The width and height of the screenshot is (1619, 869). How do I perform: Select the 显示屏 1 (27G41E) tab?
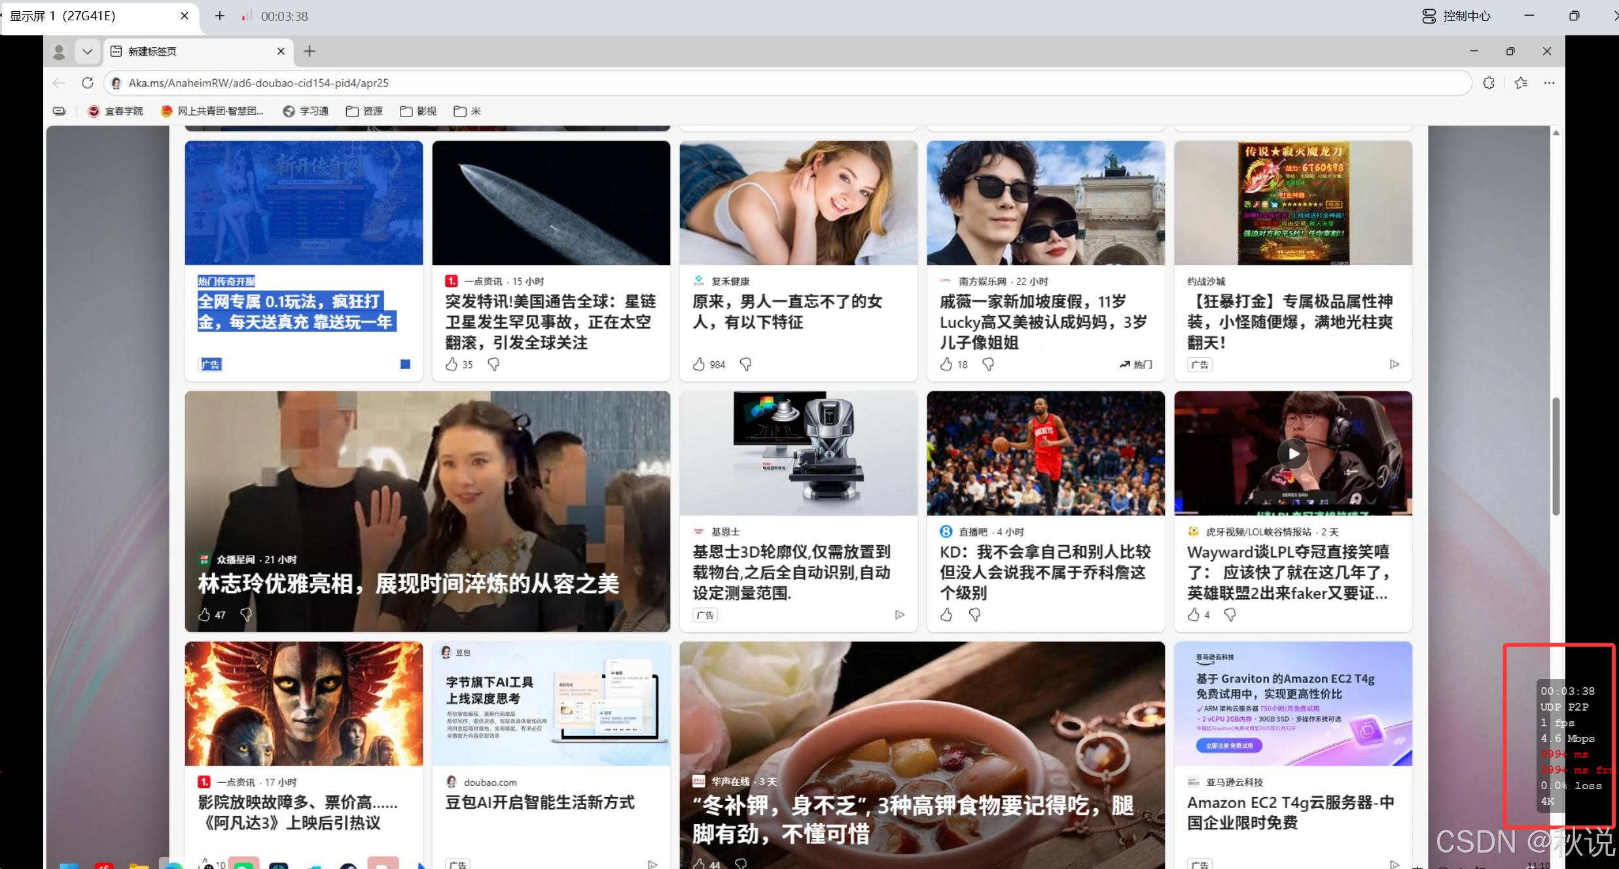tap(92, 16)
